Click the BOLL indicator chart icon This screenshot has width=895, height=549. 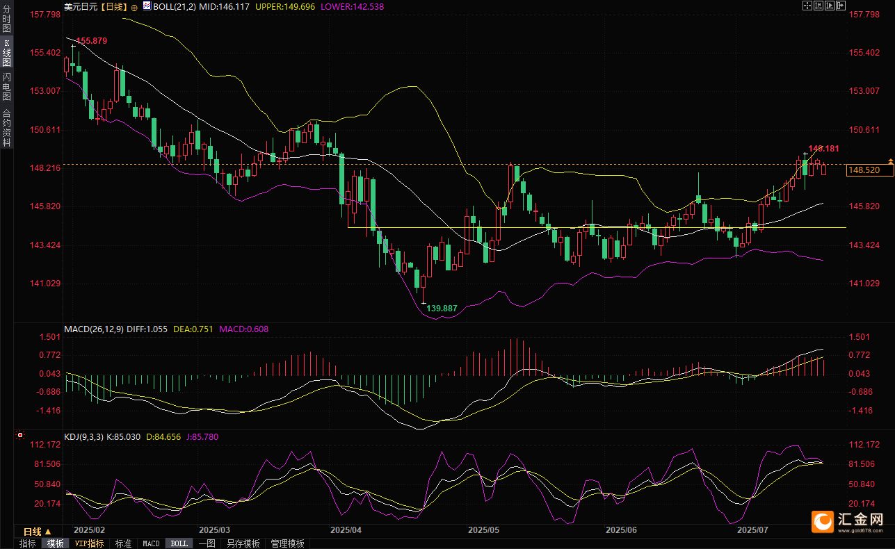[146, 6]
